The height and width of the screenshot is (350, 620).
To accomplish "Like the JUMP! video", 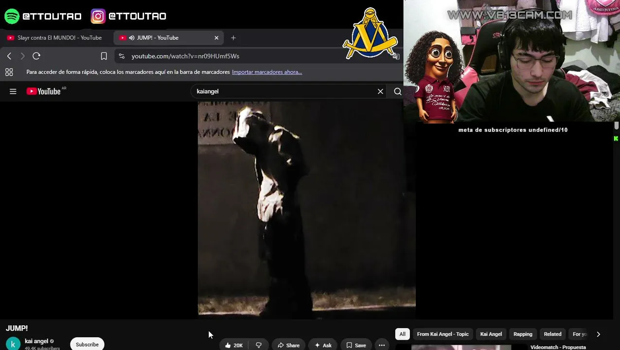I will [x=234, y=345].
